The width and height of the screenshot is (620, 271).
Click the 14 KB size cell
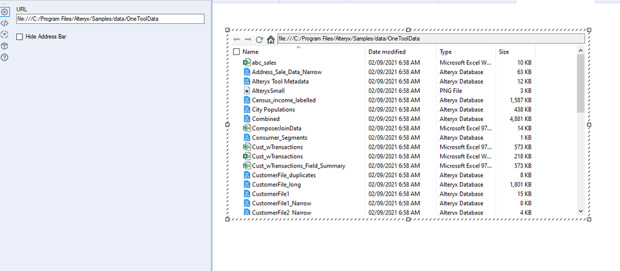525,128
